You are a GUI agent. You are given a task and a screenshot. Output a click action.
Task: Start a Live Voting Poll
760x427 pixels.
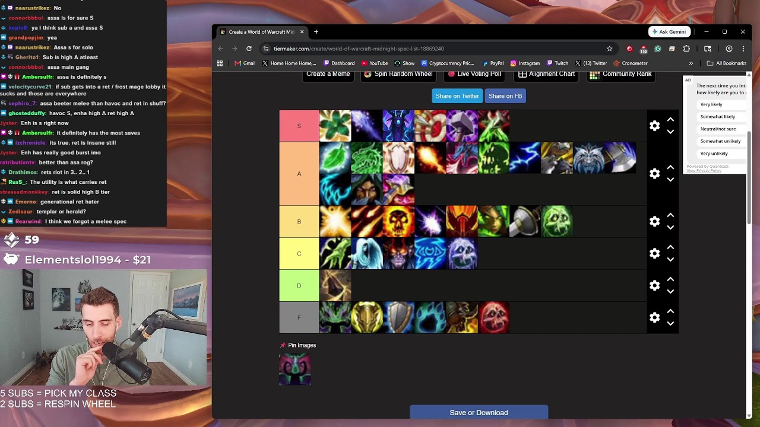point(474,75)
